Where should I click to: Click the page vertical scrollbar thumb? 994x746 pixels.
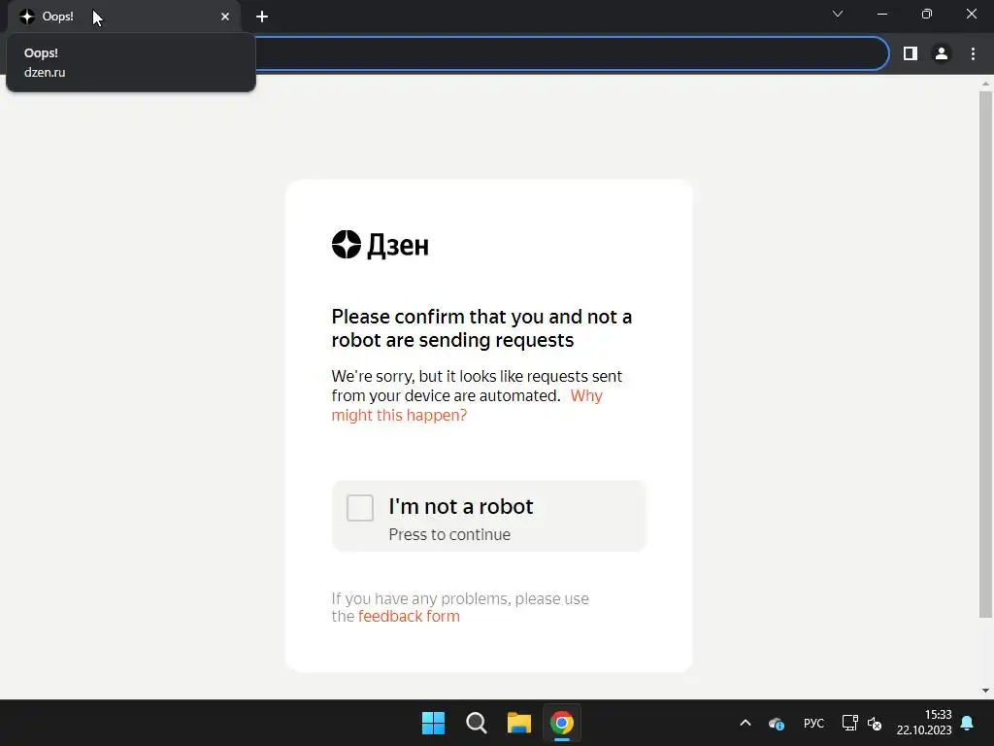tap(985, 354)
